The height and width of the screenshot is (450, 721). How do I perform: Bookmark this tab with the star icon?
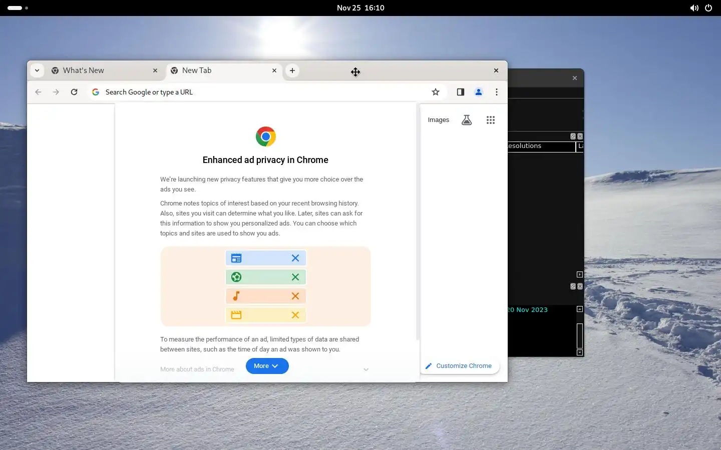(x=436, y=92)
